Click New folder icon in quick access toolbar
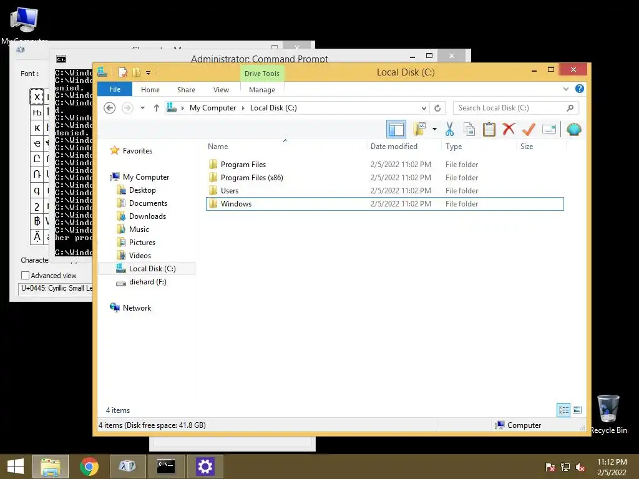This screenshot has width=639, height=479. point(136,72)
